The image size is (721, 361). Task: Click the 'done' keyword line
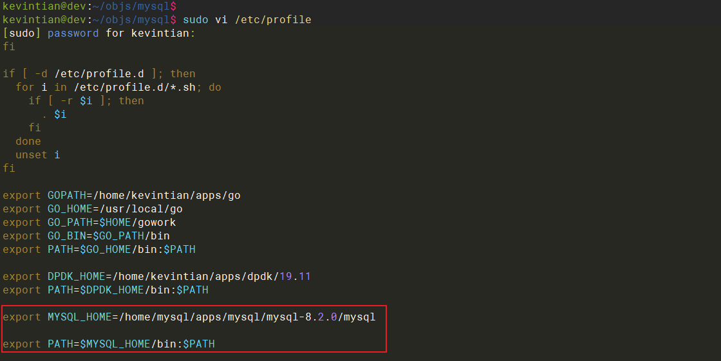(28, 141)
